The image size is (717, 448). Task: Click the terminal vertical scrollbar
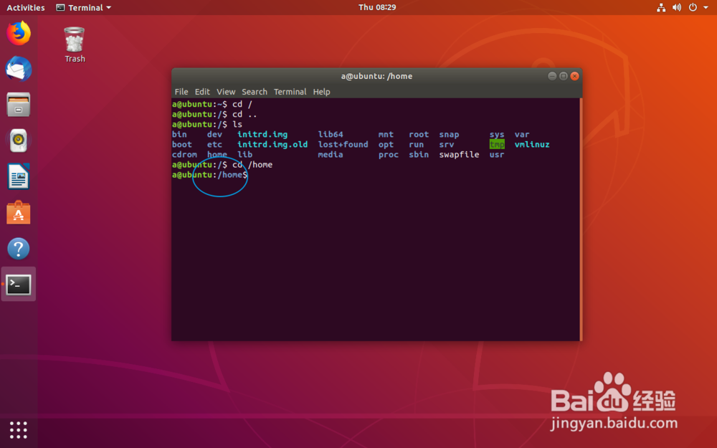tap(581, 219)
